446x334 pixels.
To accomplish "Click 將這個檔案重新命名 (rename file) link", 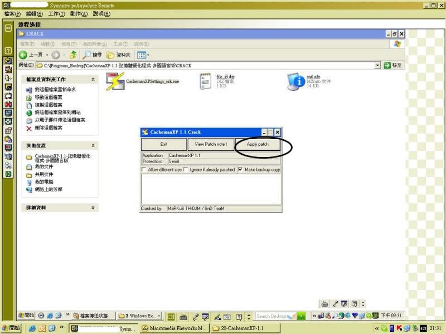I will 55,90.
